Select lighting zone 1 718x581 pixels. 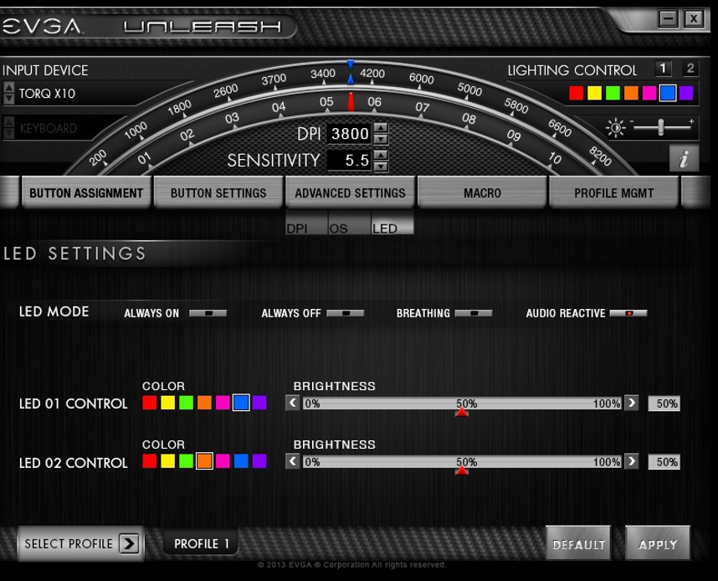[x=663, y=69]
